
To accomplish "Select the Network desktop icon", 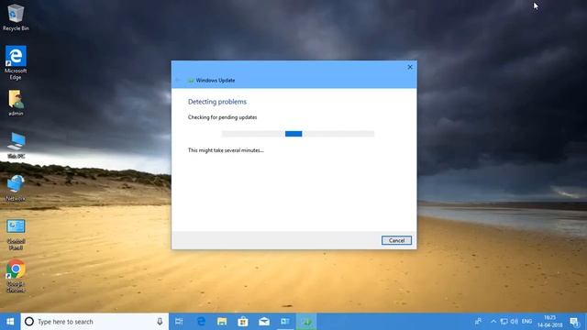I will pos(16,188).
